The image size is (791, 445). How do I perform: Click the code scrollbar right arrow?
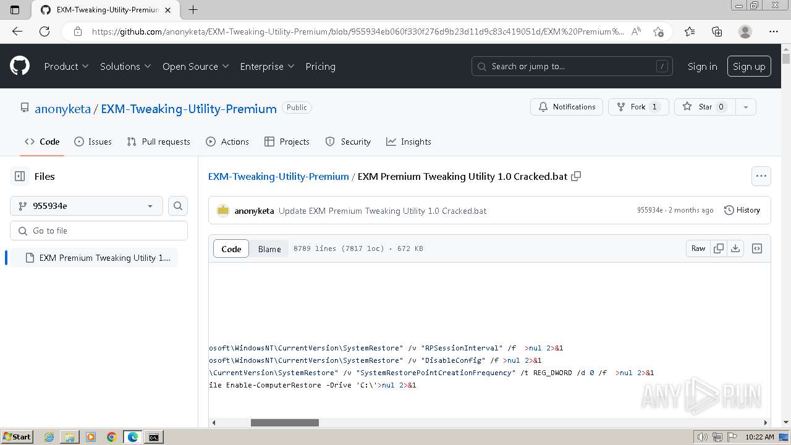pos(765,423)
